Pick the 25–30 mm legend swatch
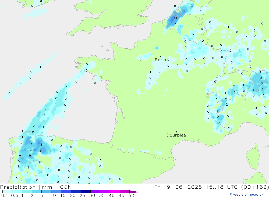Viewport: 269px width, 197px height. [x=86, y=192]
